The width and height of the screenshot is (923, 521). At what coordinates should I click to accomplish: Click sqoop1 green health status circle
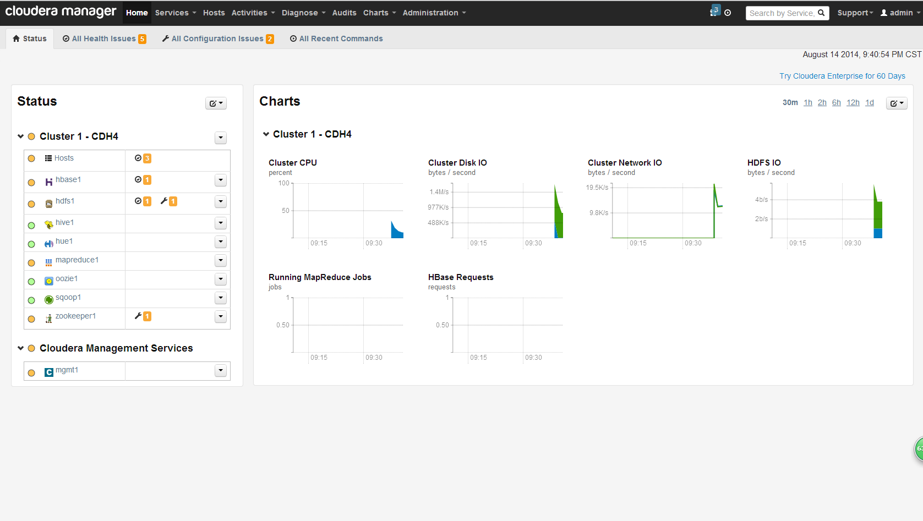[x=31, y=300]
